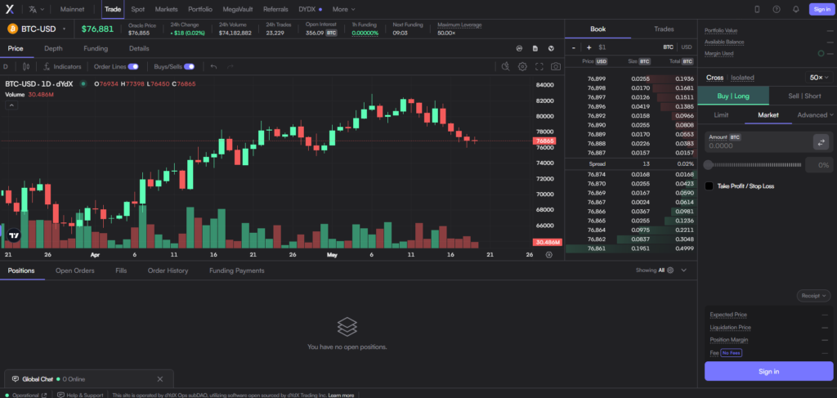This screenshot has height=398, width=837.
Task: Choose Sell | Short side
Action: point(804,96)
